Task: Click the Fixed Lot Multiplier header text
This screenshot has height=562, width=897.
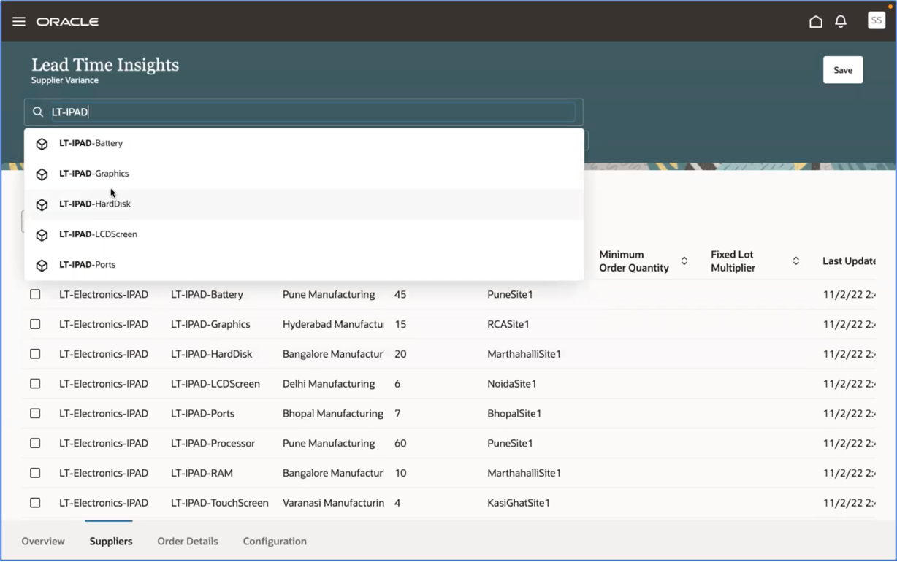Action: 733,261
